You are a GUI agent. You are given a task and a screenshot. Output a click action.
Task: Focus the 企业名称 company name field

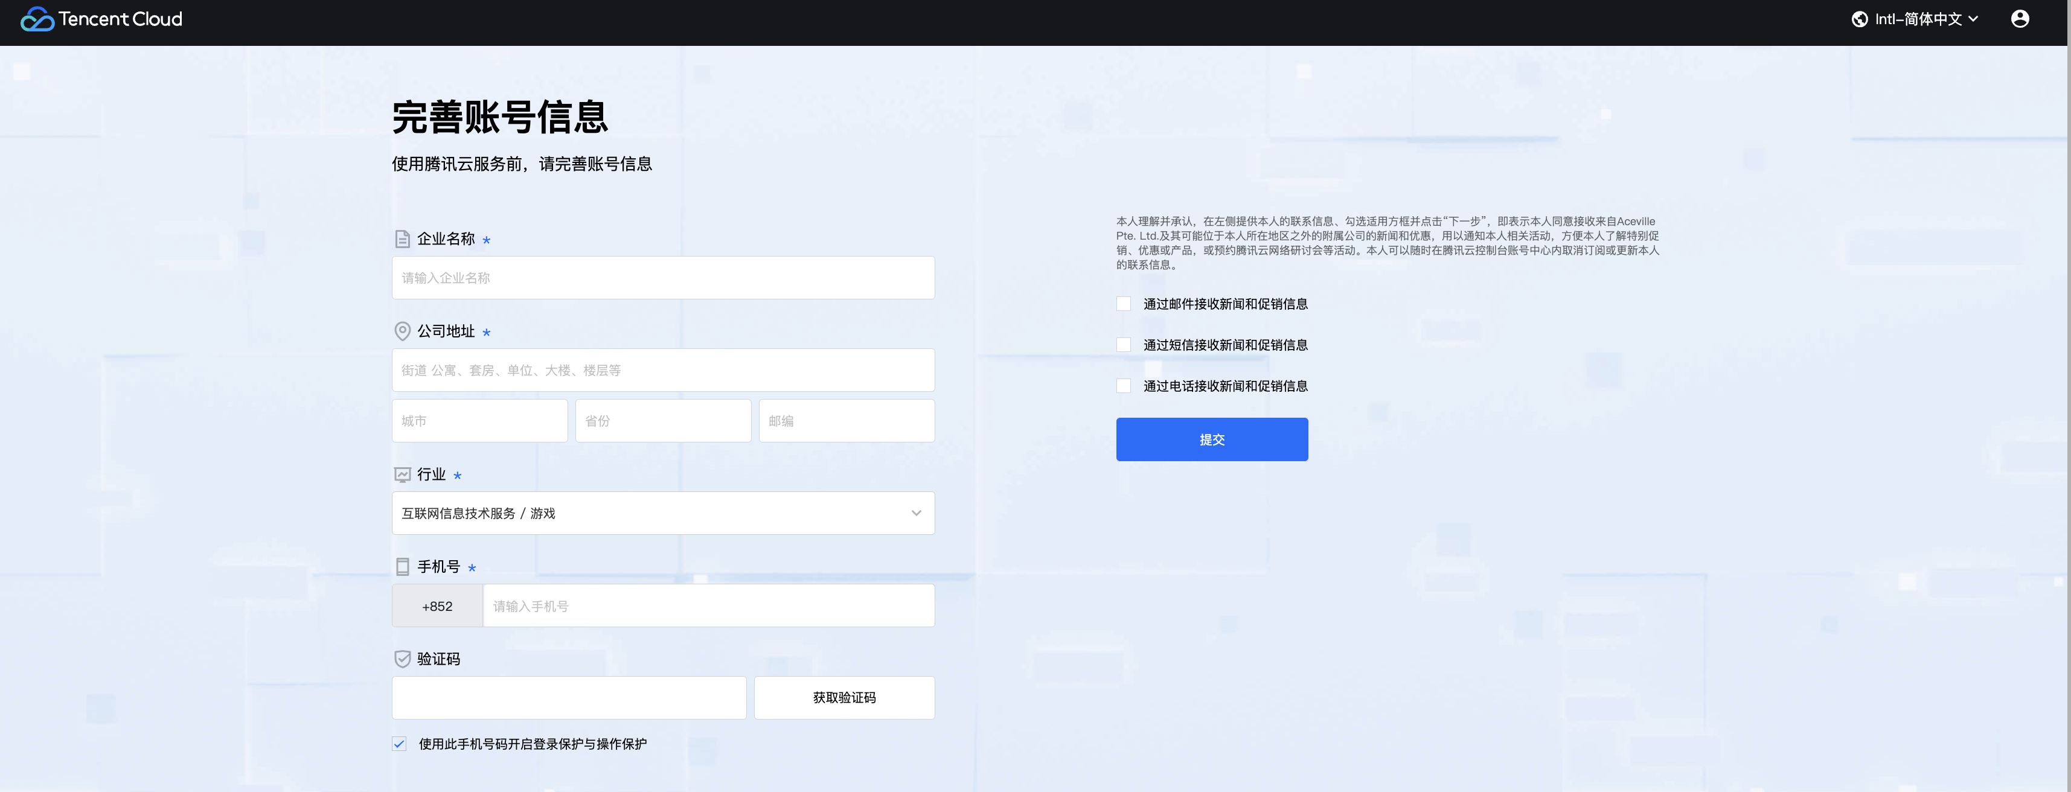(x=662, y=278)
